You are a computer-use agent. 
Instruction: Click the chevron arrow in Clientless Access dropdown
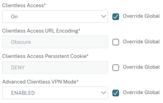tap(104, 16)
